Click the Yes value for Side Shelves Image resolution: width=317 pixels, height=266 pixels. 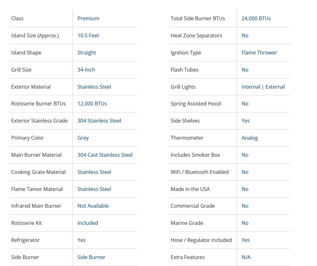pos(245,121)
